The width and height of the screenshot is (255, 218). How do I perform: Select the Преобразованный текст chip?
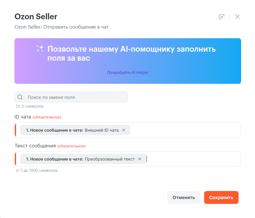click(80, 159)
